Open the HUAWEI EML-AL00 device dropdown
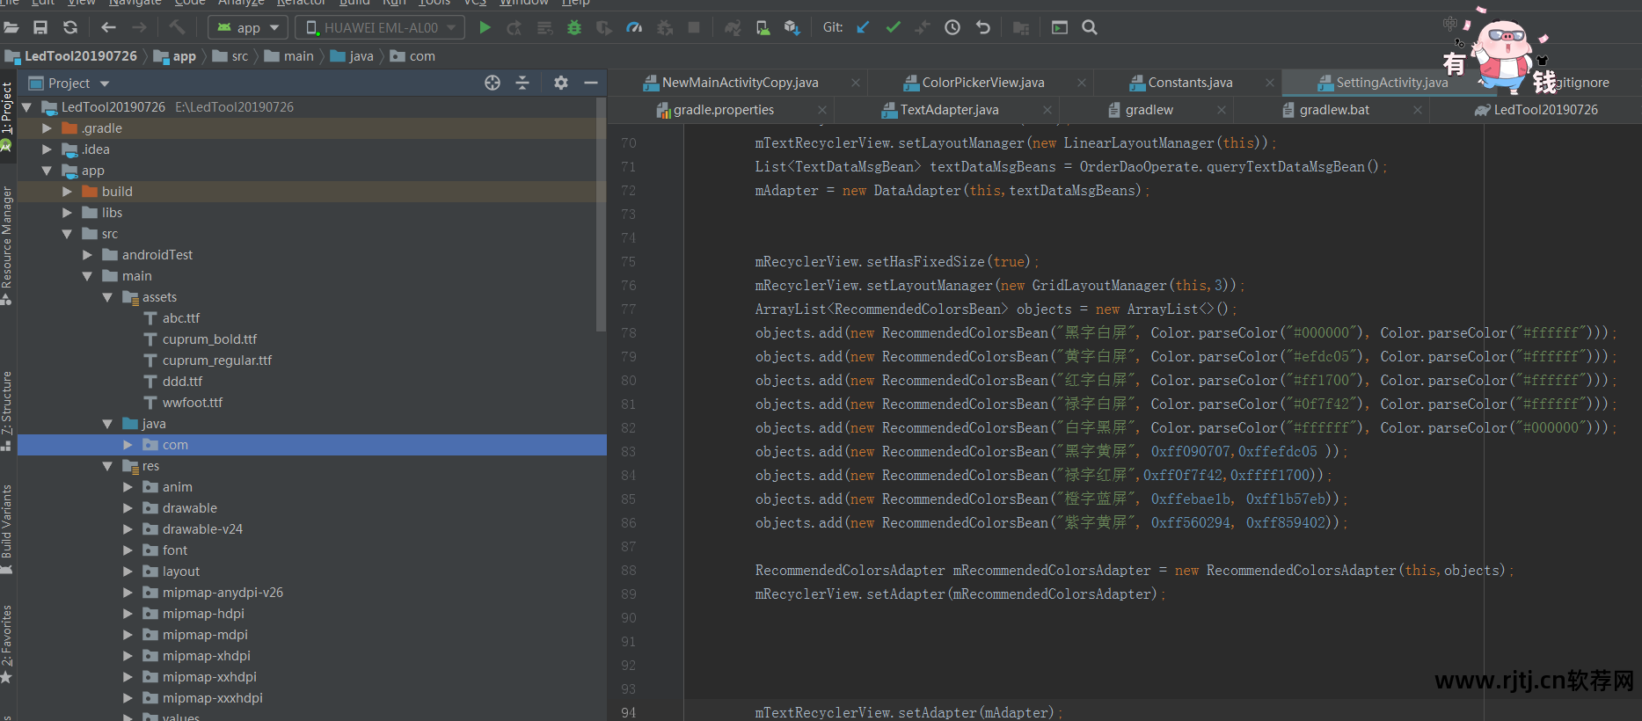1642x721 pixels. click(380, 28)
